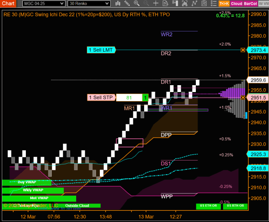Viewport: 269px width, 222px height.
Task: Click the 2959.6 current price marker
Action: pos(258,80)
